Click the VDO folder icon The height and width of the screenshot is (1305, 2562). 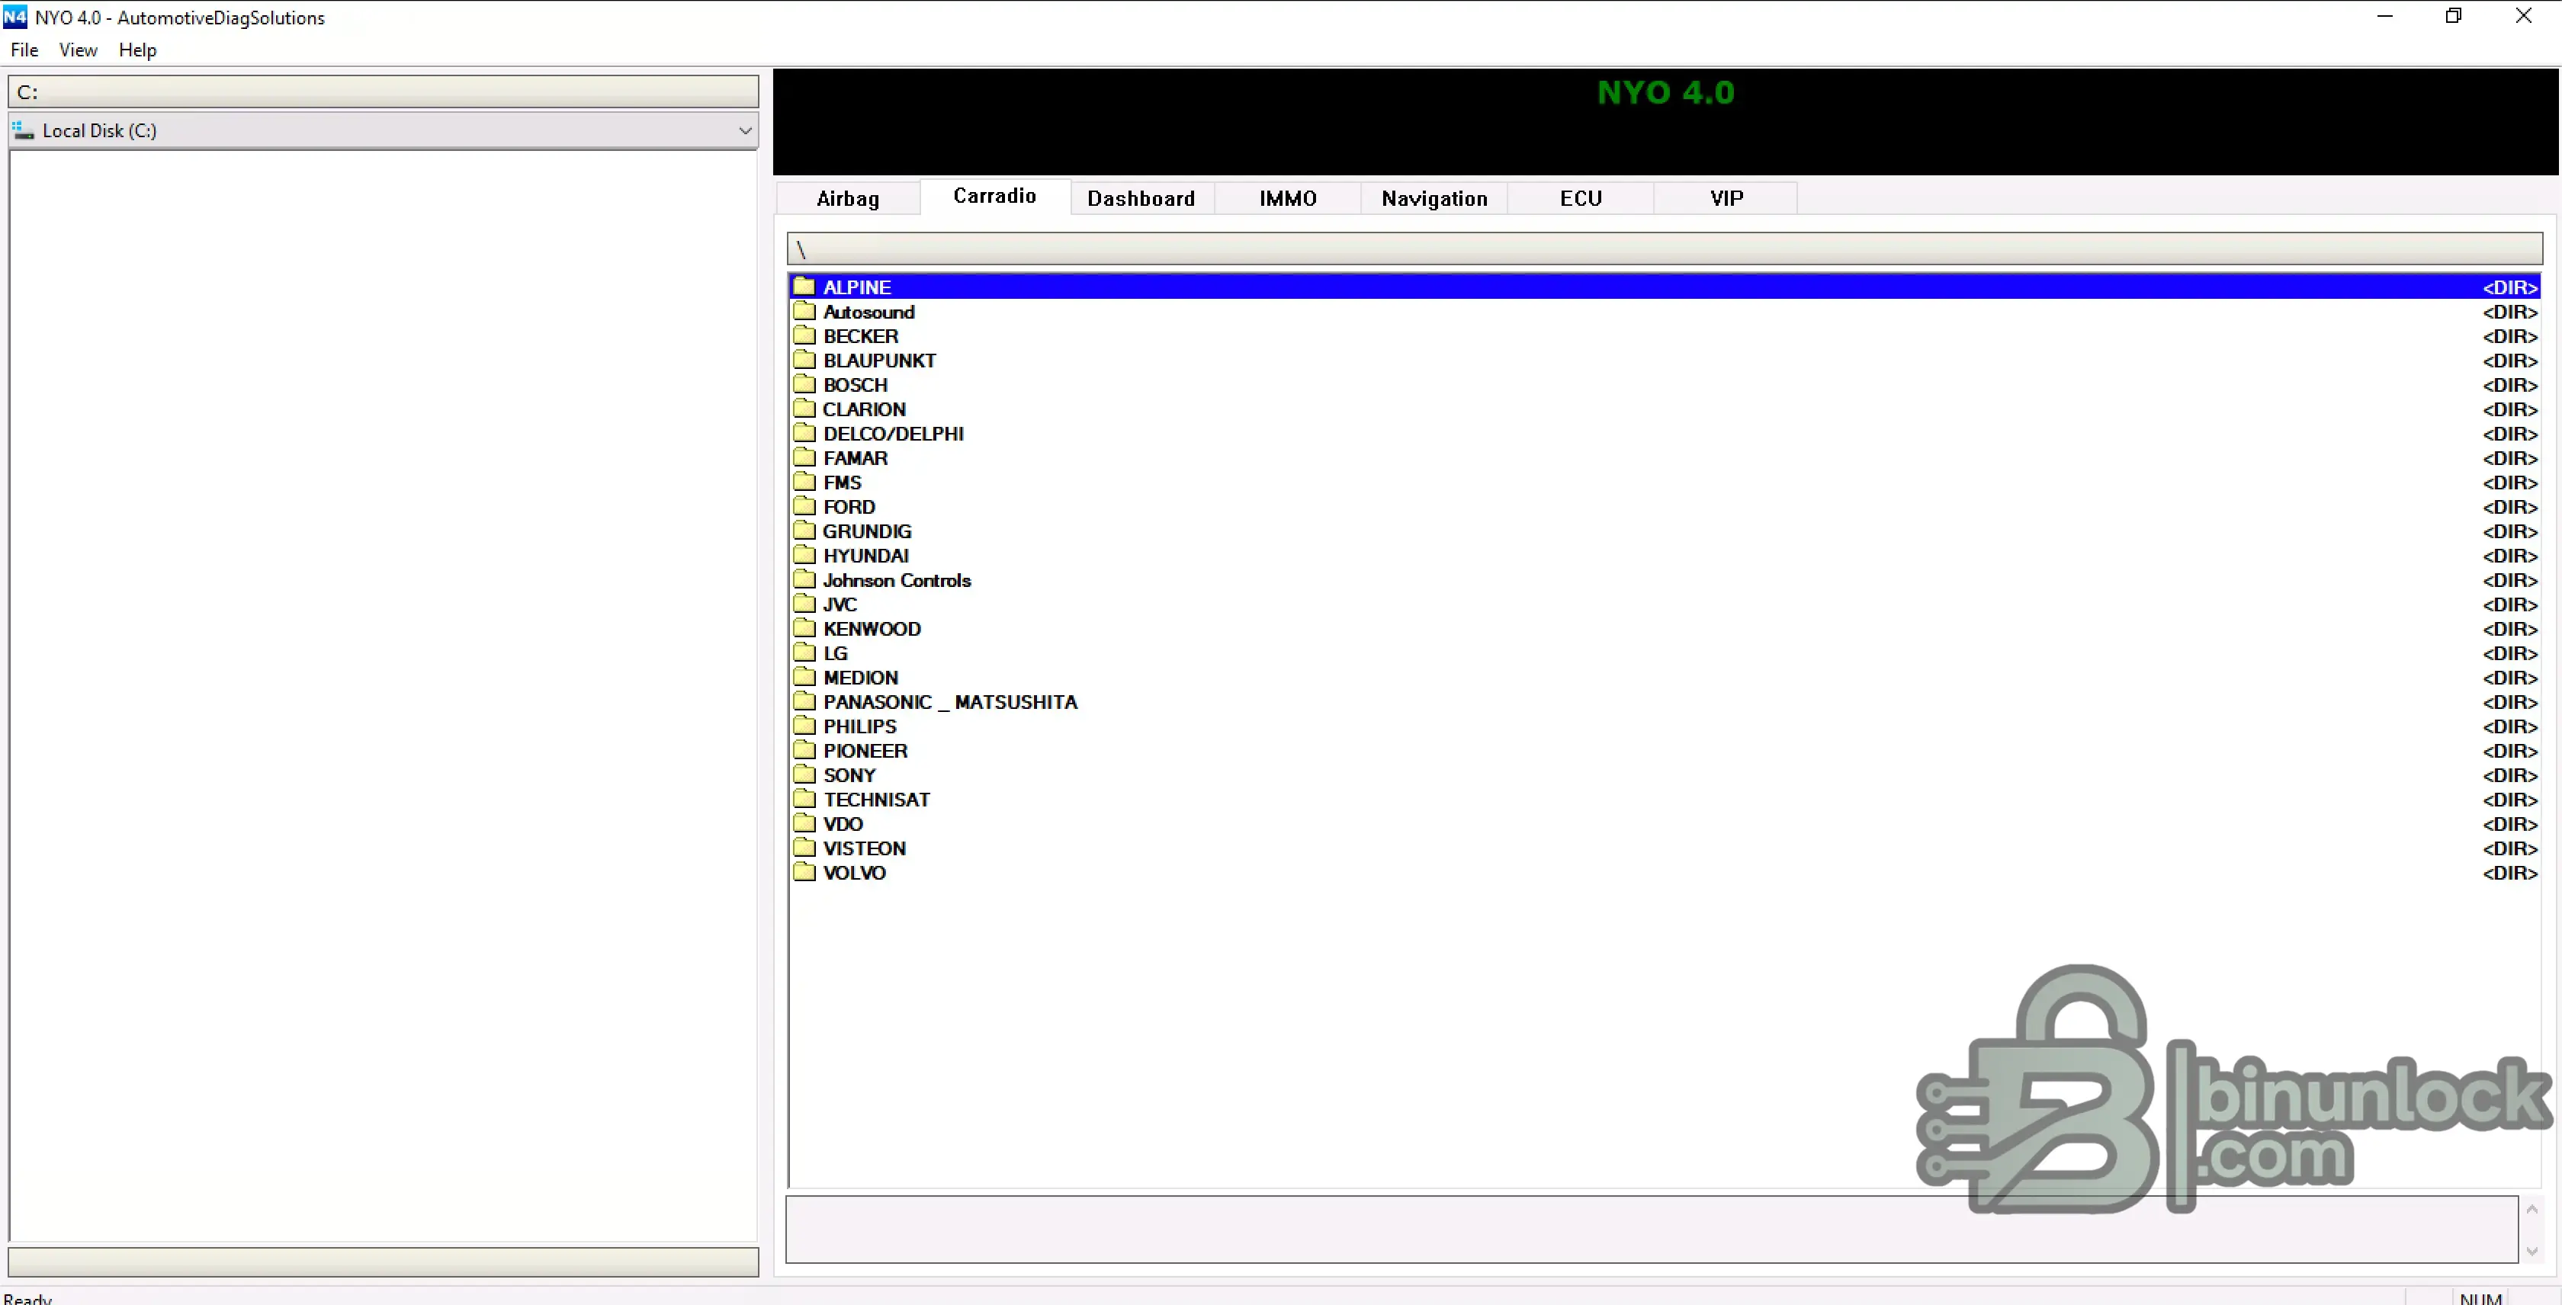click(804, 822)
